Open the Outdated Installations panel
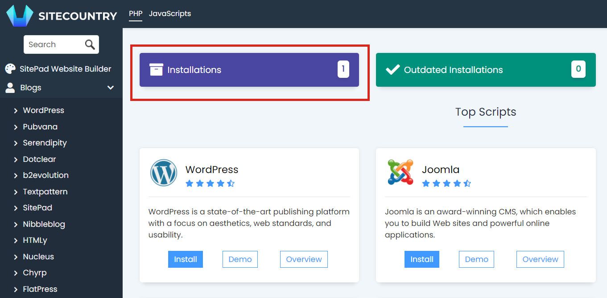This screenshot has width=607, height=298. click(x=486, y=70)
